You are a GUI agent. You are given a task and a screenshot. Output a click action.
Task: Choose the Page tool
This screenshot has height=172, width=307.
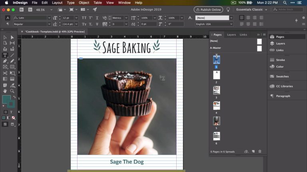coord(5,43)
